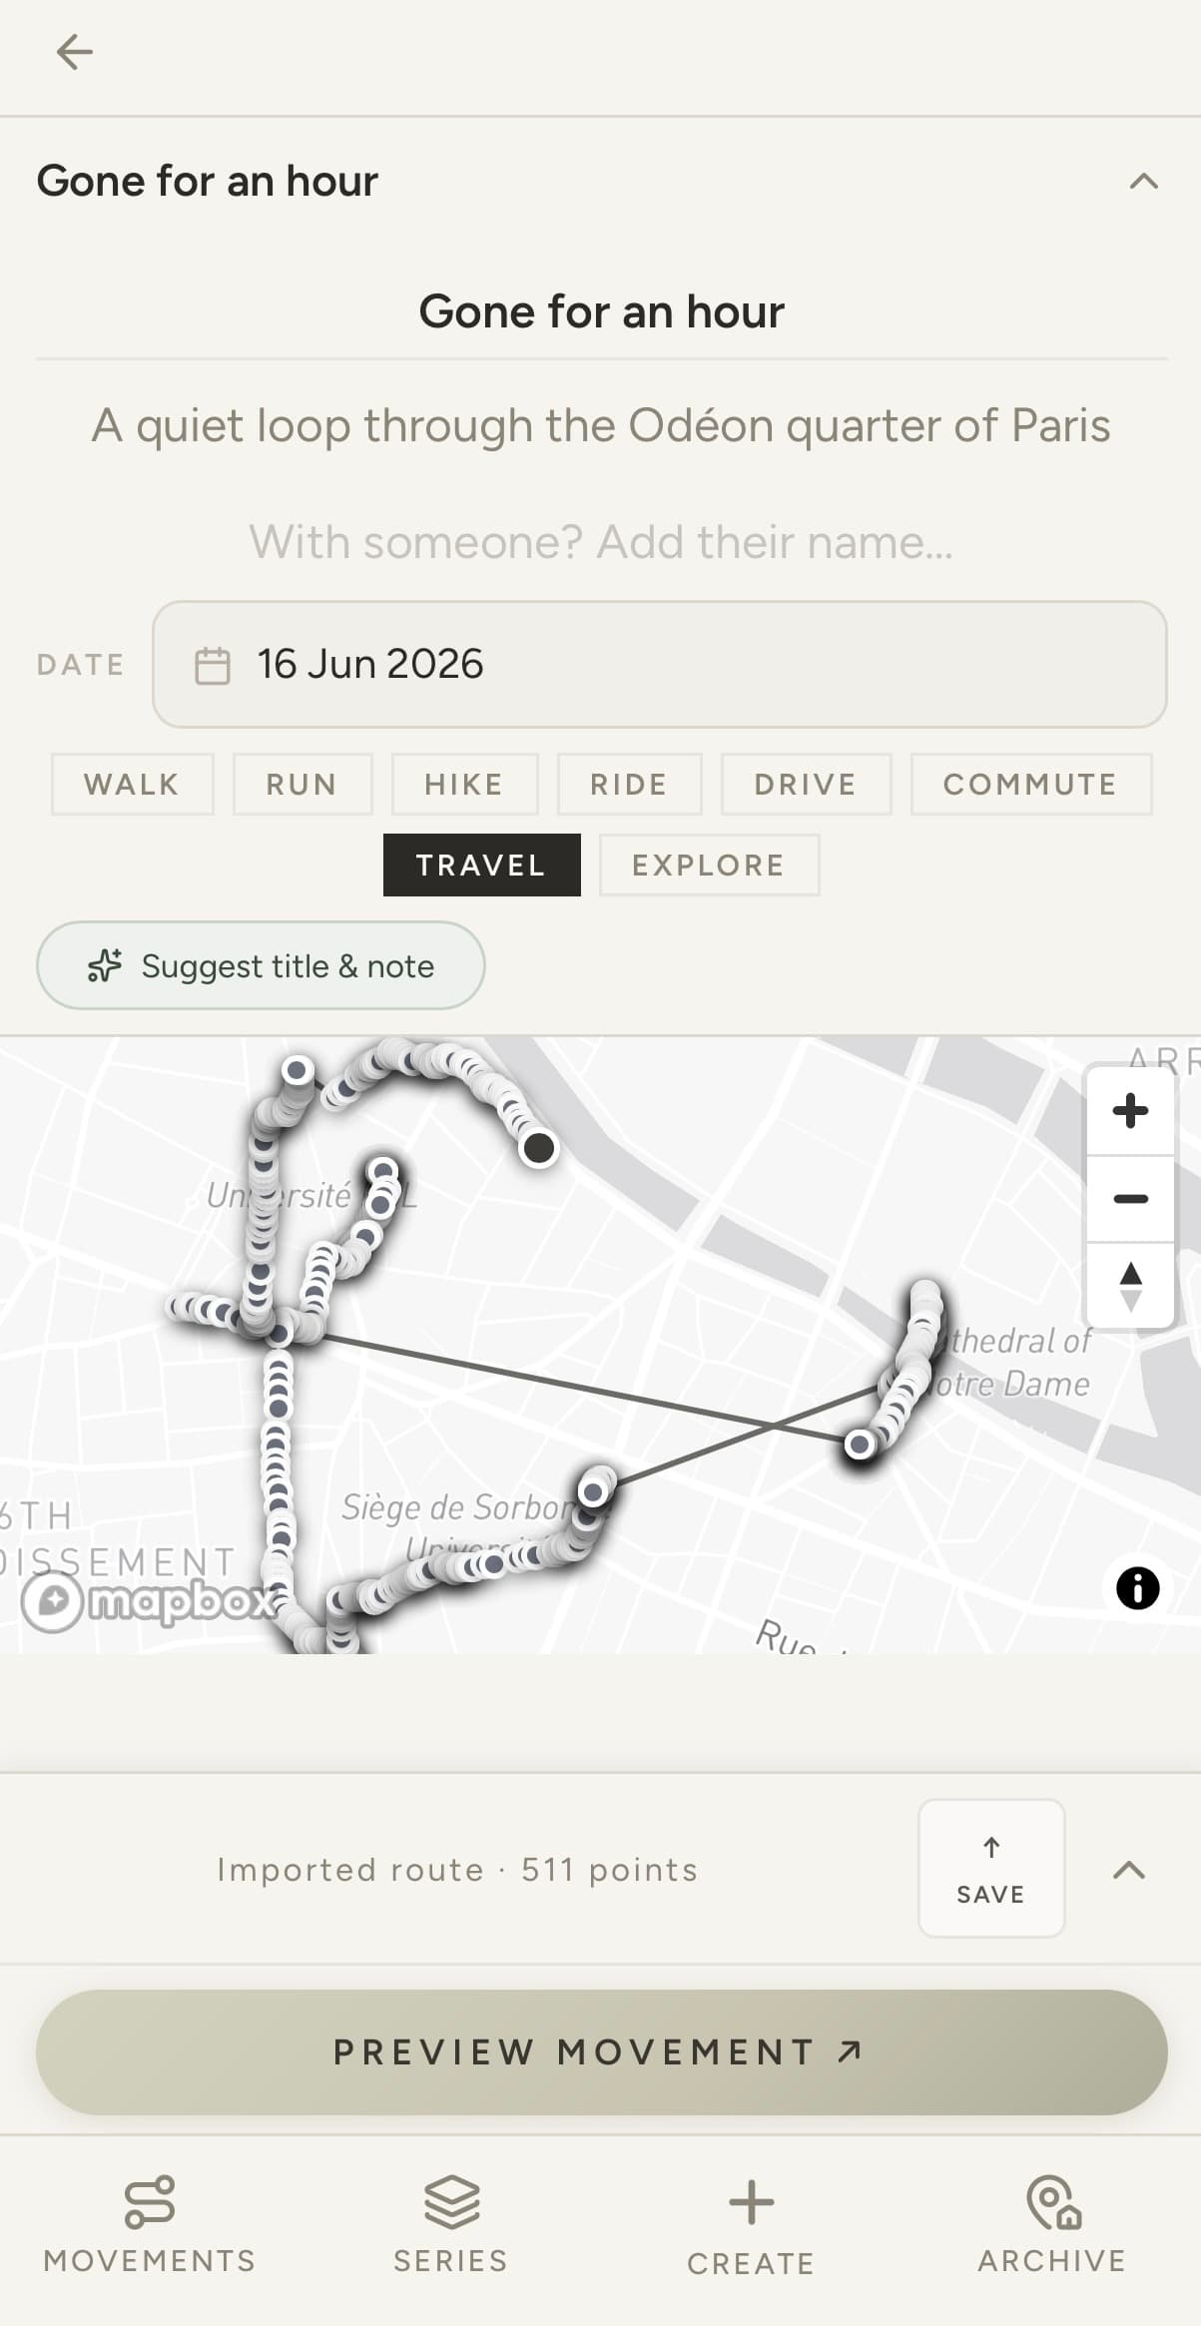Select the EXPLORE activity type
1201x2326 pixels.
pos(709,866)
